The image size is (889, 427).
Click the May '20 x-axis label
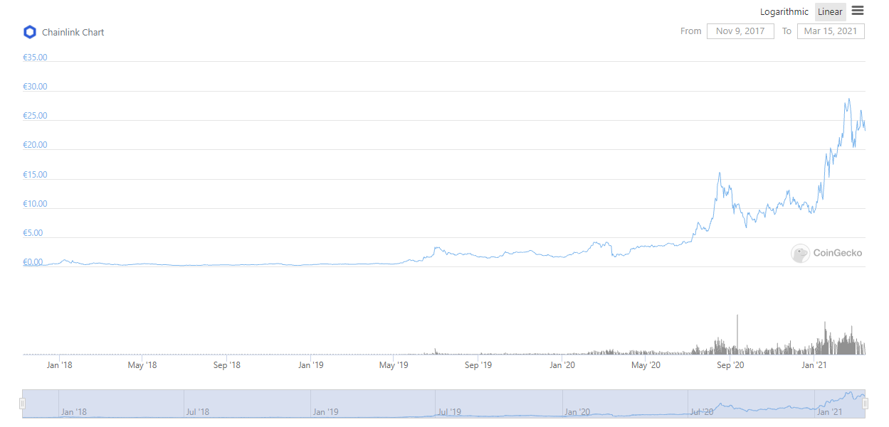646,365
